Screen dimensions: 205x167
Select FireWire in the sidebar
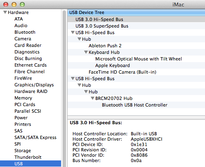coord(23,78)
